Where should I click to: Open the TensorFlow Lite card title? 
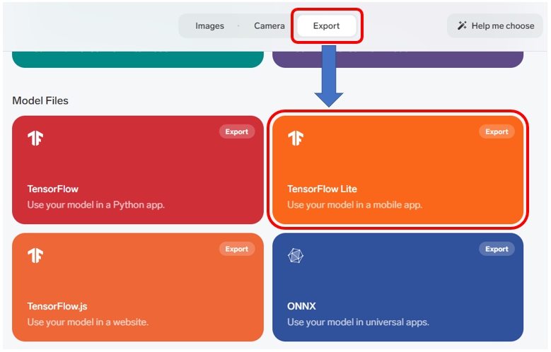(x=322, y=189)
